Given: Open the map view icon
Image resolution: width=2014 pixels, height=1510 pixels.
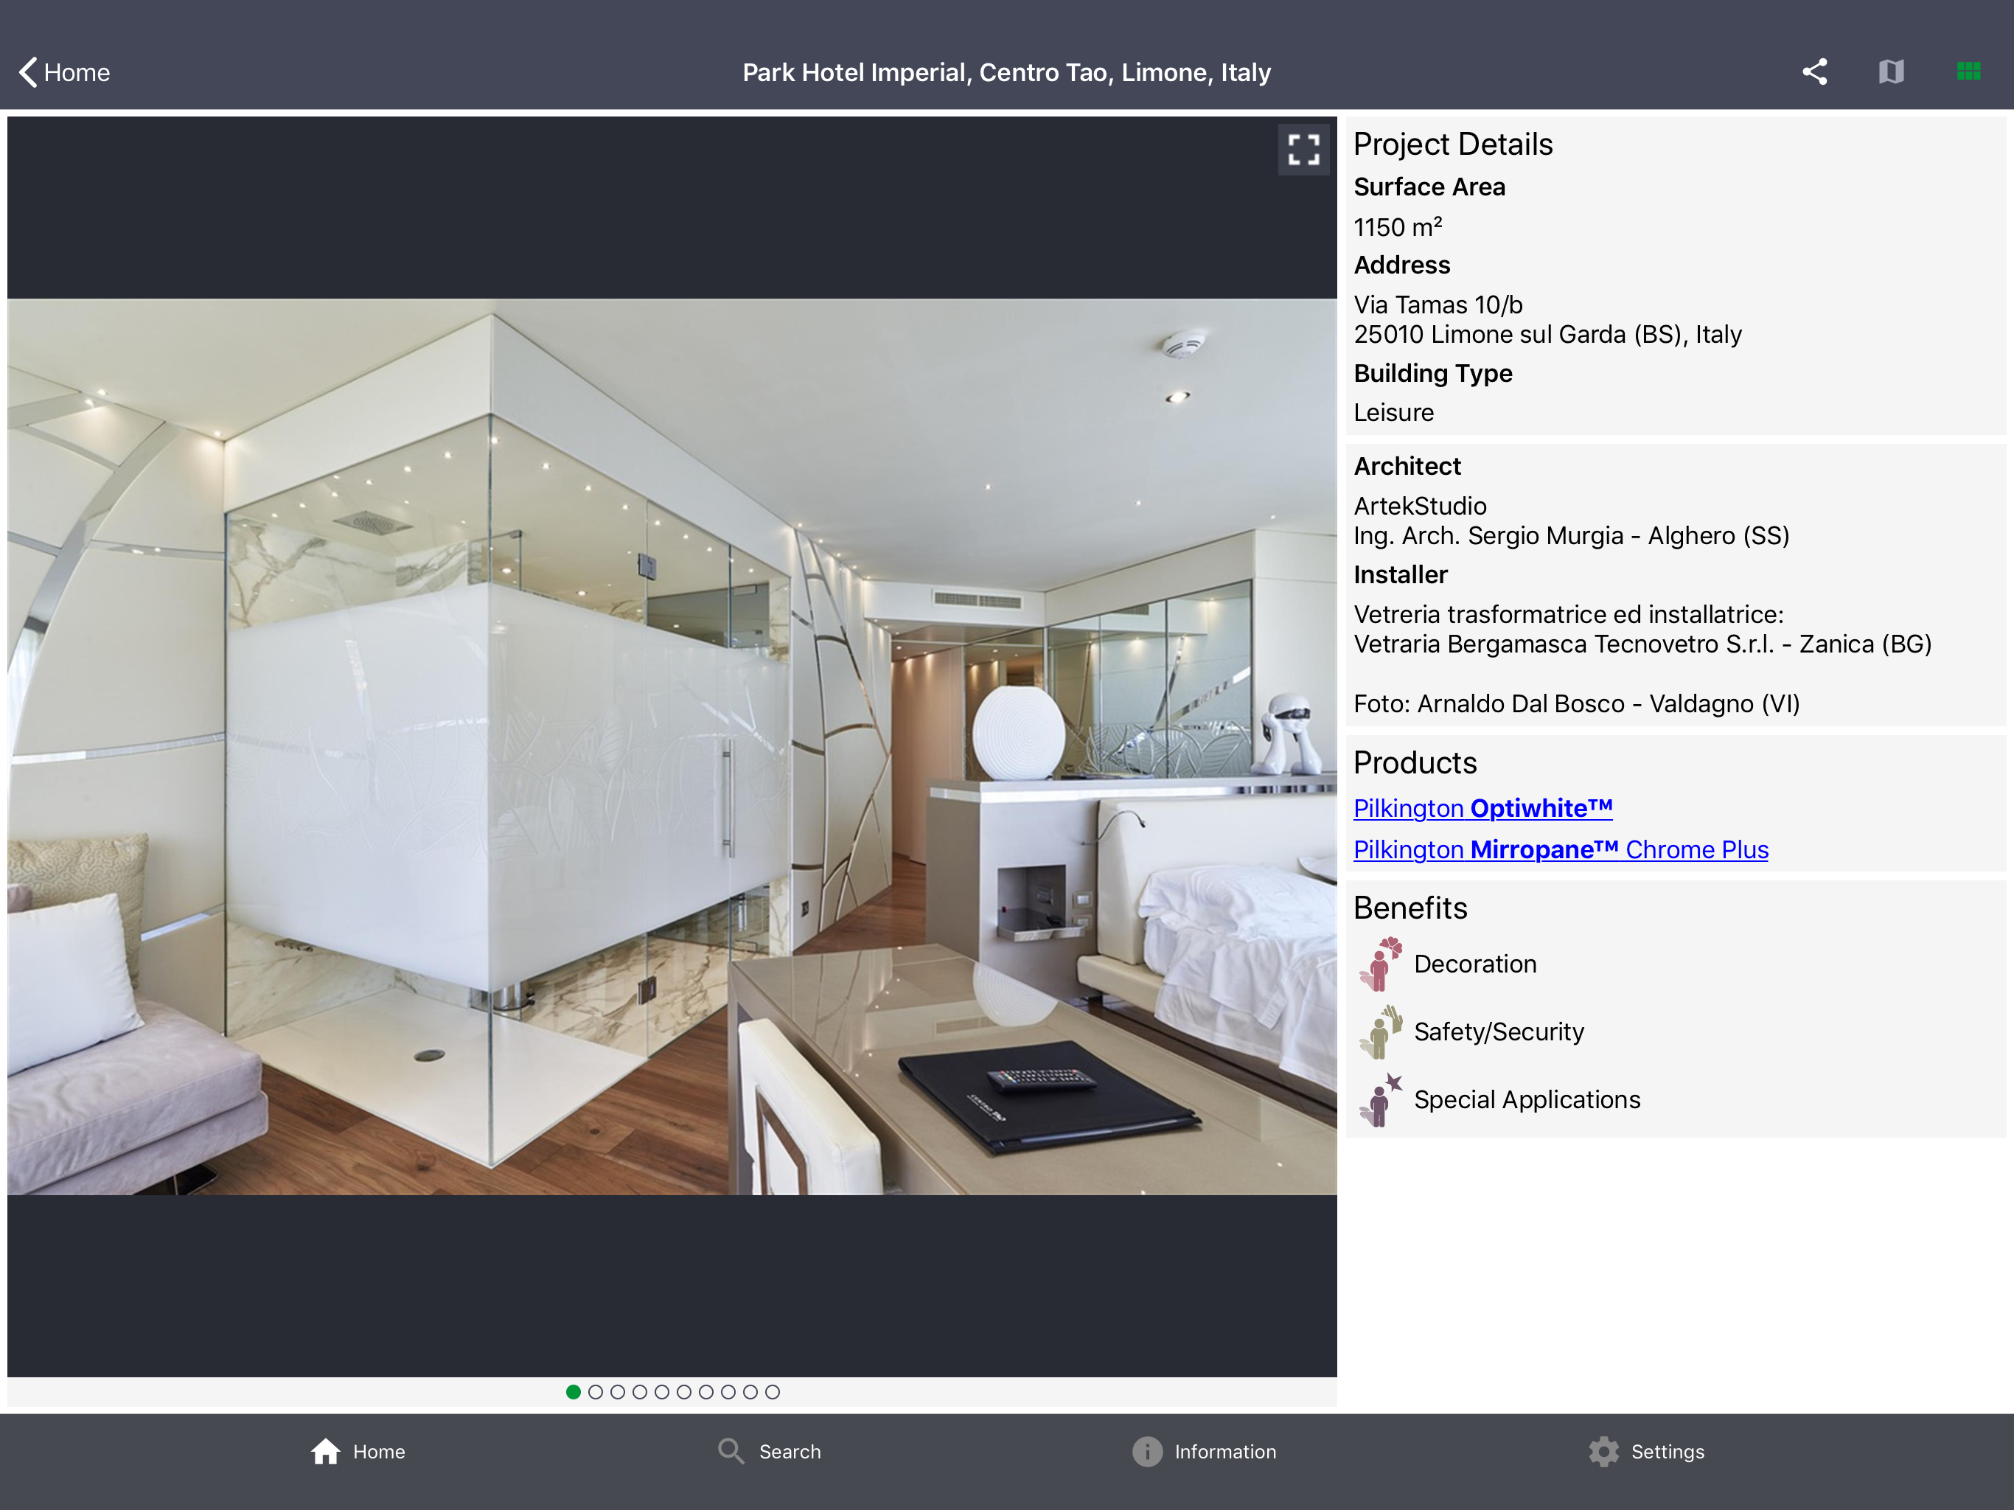Looking at the screenshot, I should (x=1891, y=72).
